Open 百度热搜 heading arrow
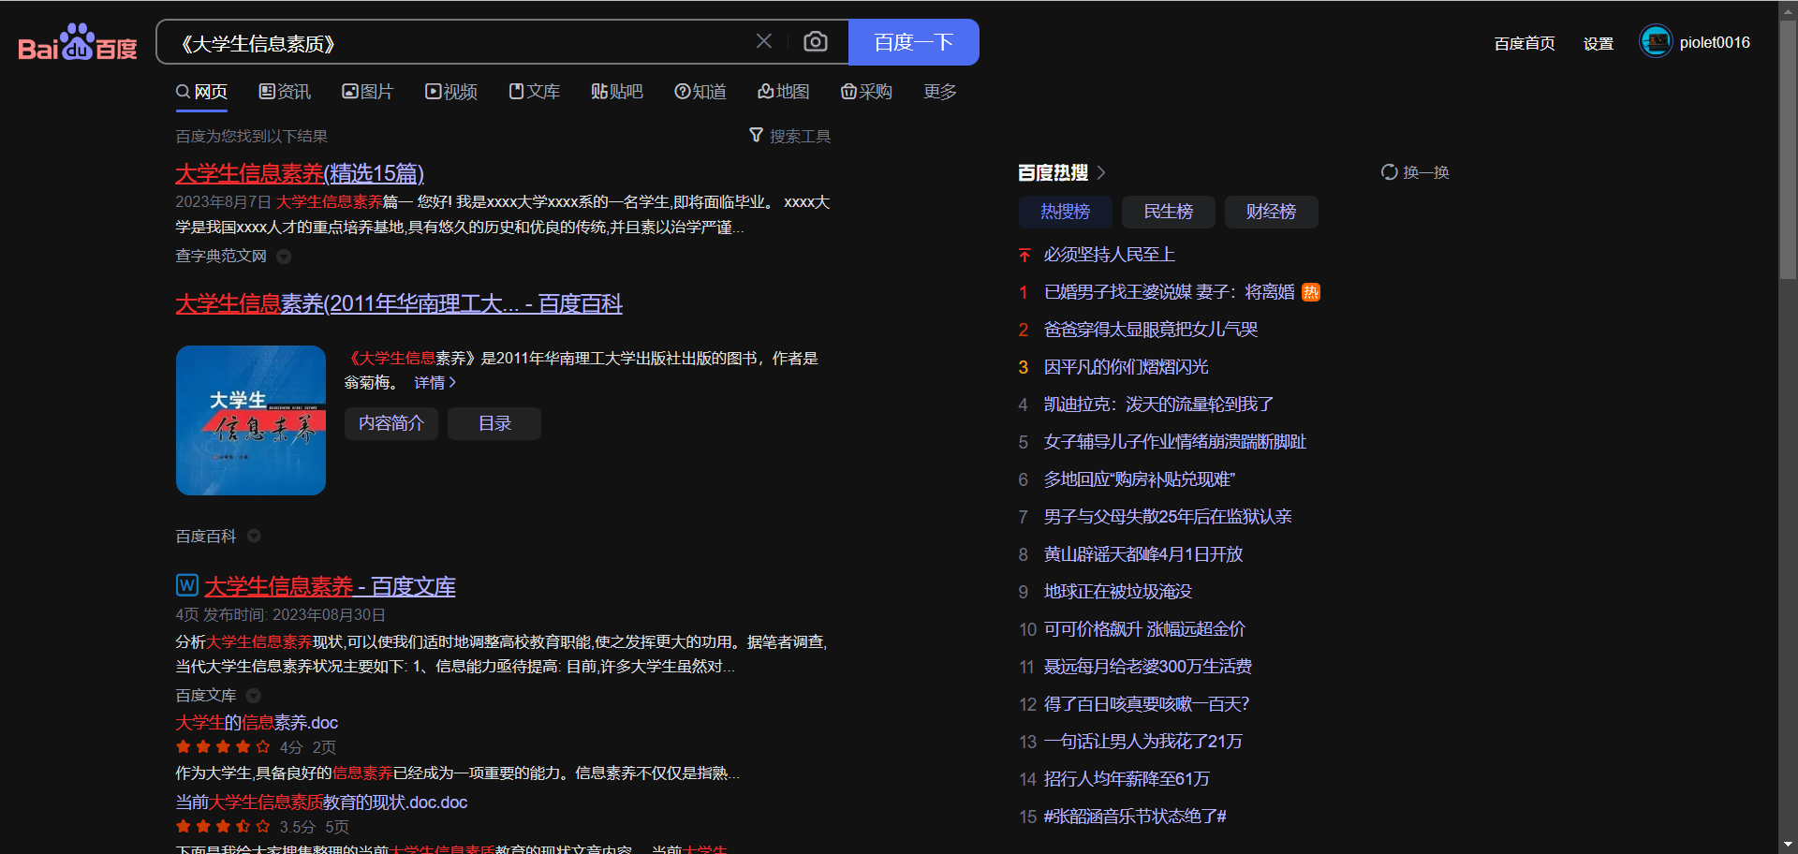Viewport: 1798px width, 854px height. [1101, 172]
